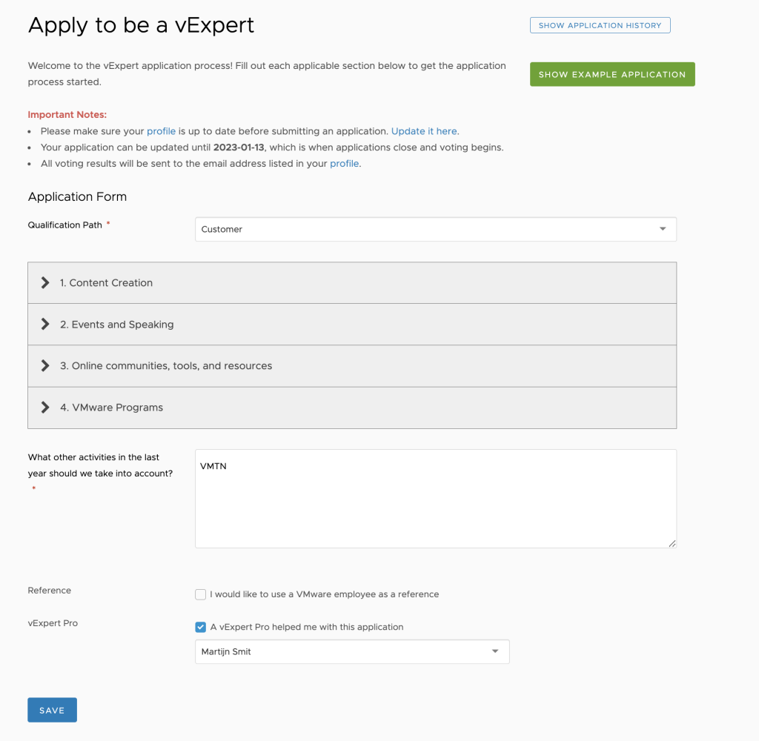Click the VMware Programs chevron arrow
The image size is (759, 741).
[x=45, y=407]
